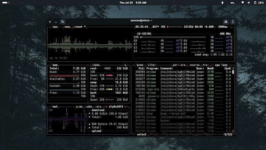Select process row with Pid 356559
Viewport: 266px width, 150px height.
pos(183,72)
